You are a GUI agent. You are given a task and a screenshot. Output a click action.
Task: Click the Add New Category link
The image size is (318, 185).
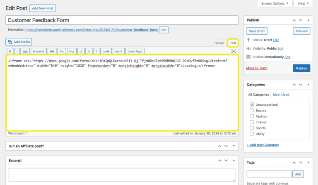[x=263, y=145]
